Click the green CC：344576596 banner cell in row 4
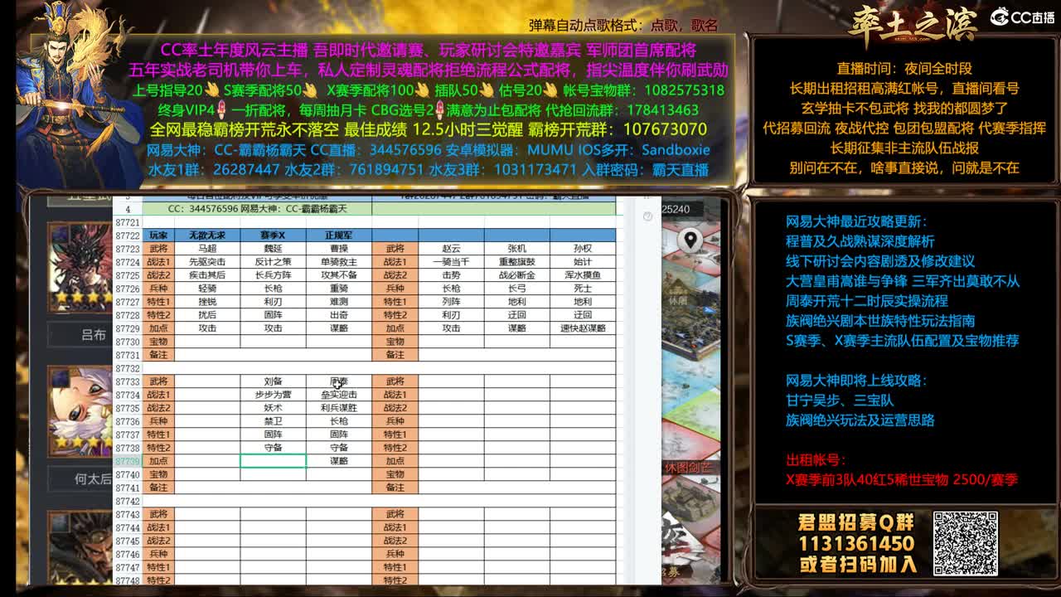The width and height of the screenshot is (1061, 597). (x=257, y=209)
